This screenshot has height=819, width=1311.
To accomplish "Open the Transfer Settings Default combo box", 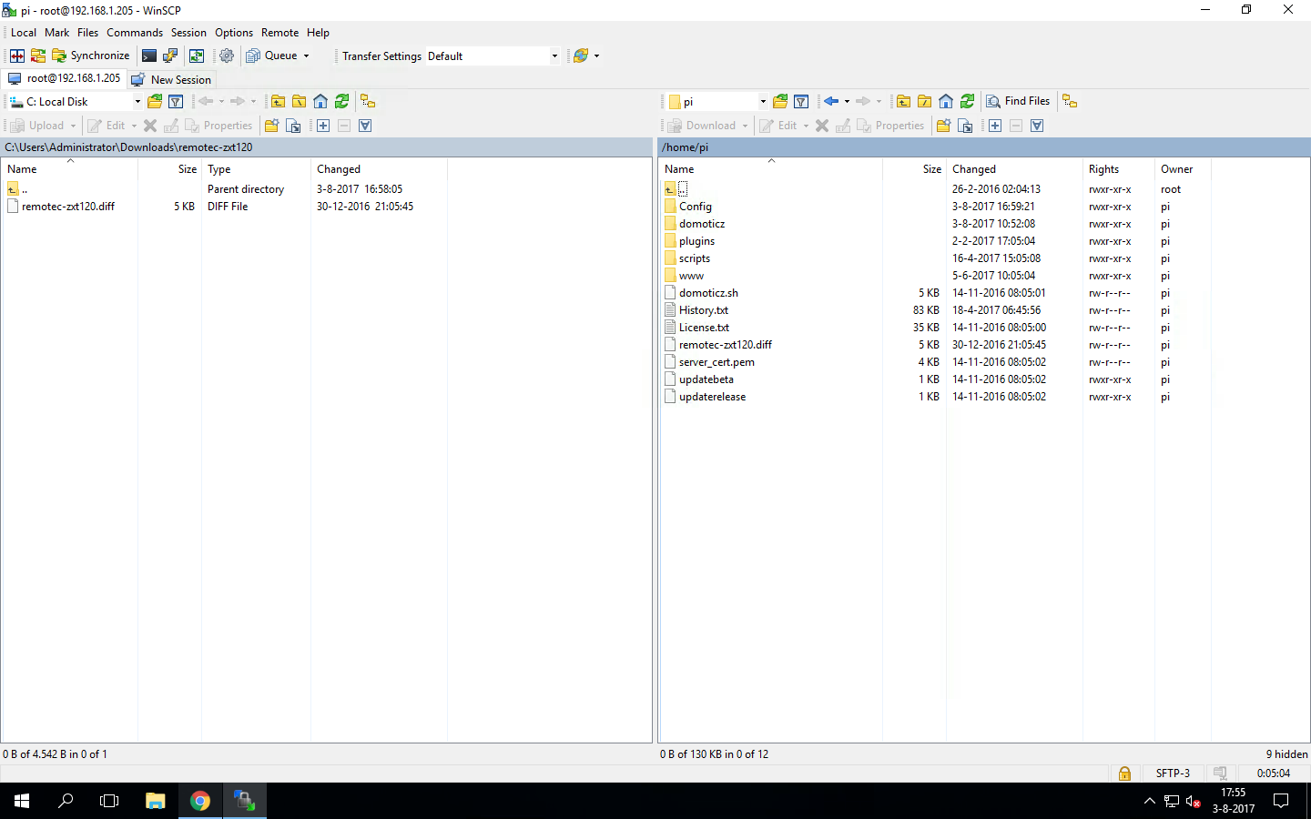I will tap(493, 56).
